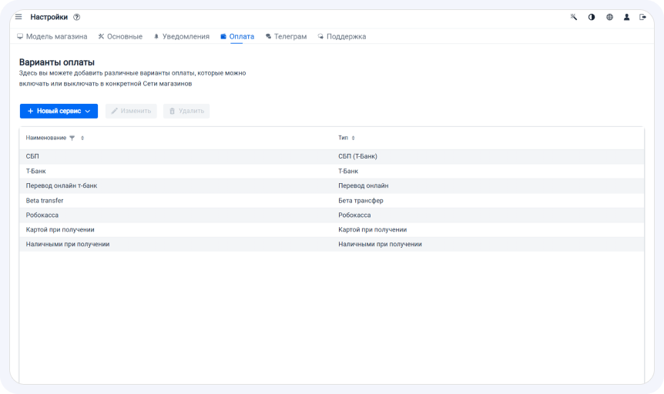
Task: Select the Робокасса name cell
Action: tap(42, 215)
